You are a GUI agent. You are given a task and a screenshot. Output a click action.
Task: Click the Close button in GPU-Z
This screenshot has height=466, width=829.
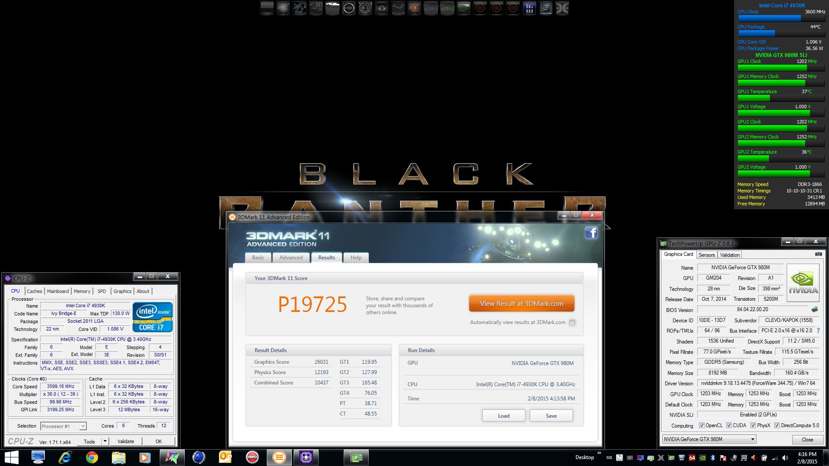pyautogui.click(x=807, y=439)
